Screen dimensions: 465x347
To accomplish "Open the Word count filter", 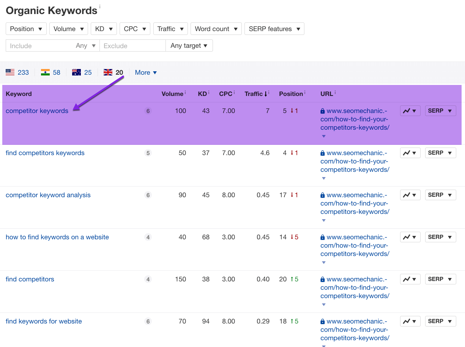I will click(216, 29).
